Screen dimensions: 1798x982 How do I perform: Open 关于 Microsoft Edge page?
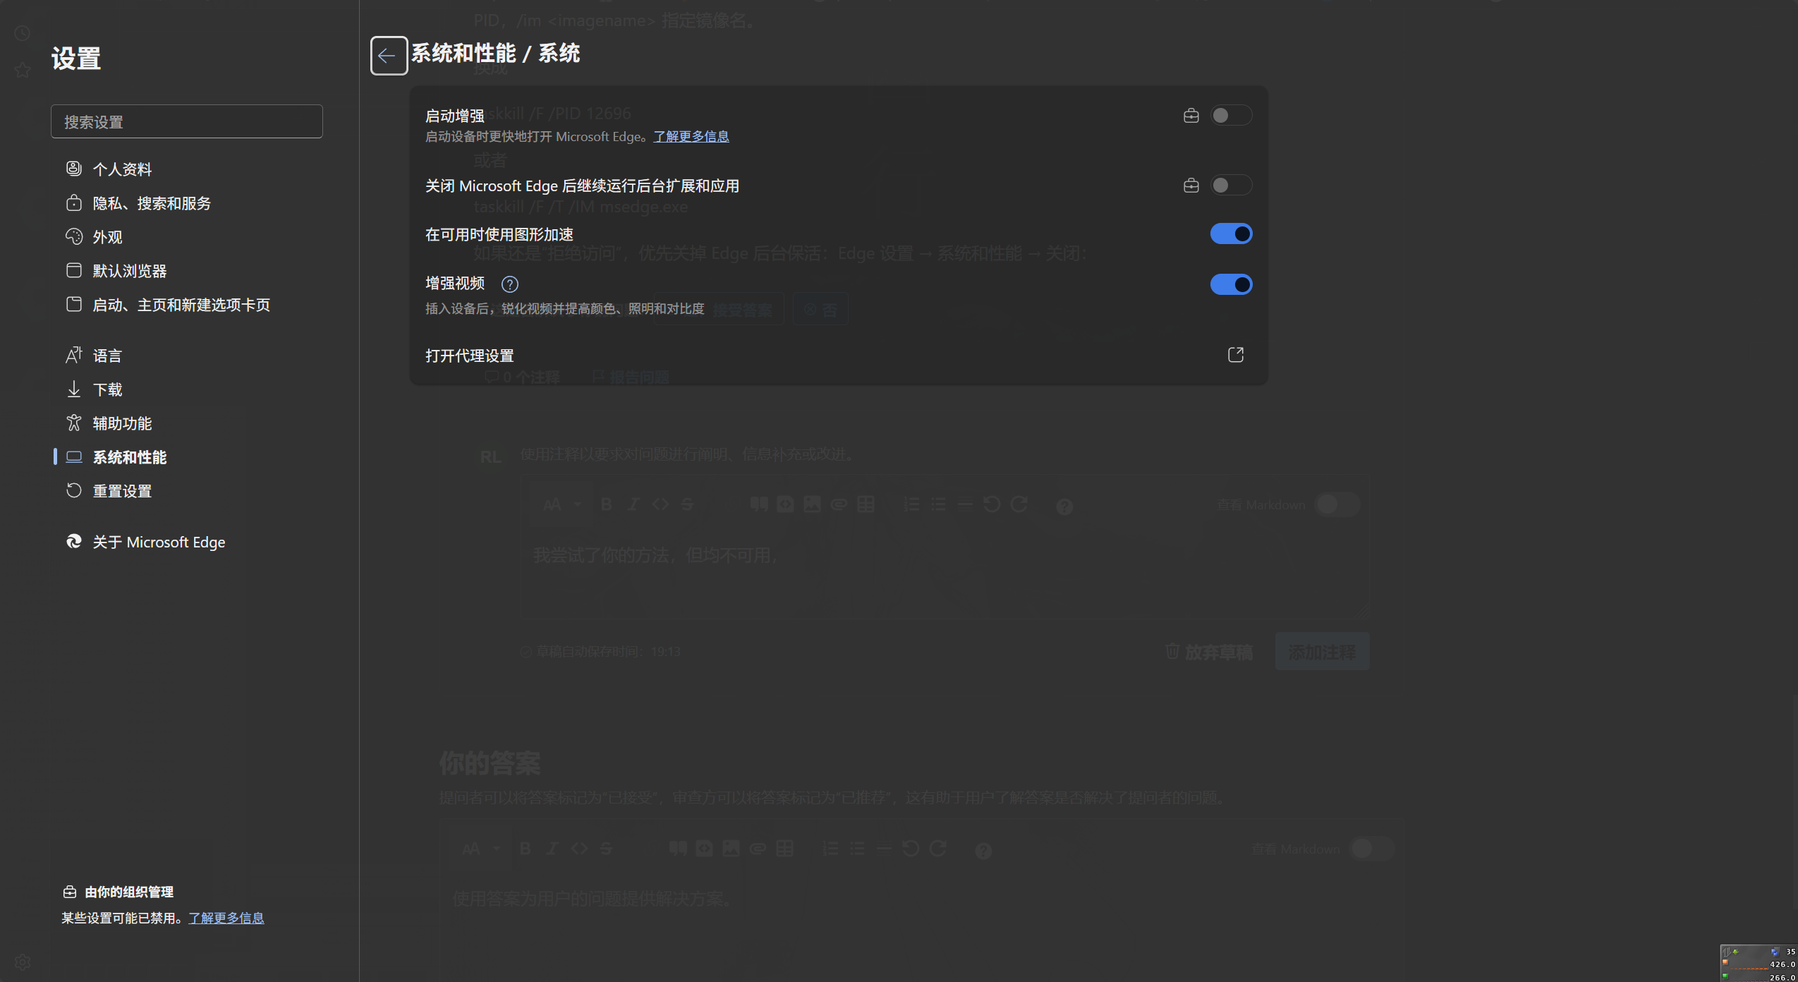pos(159,542)
